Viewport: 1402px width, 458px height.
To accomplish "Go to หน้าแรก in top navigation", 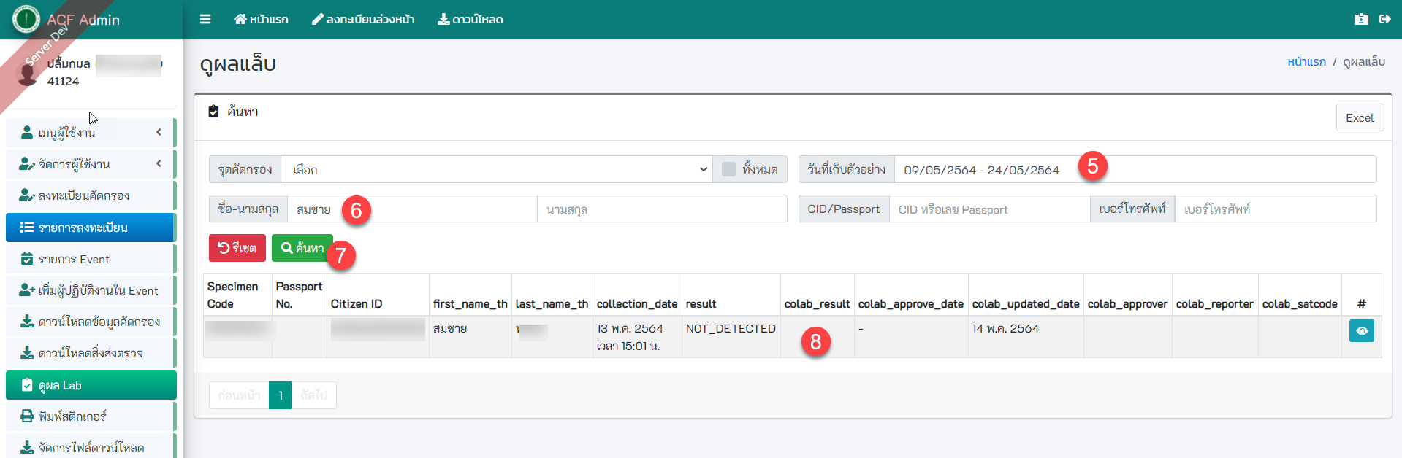I will [x=261, y=20].
